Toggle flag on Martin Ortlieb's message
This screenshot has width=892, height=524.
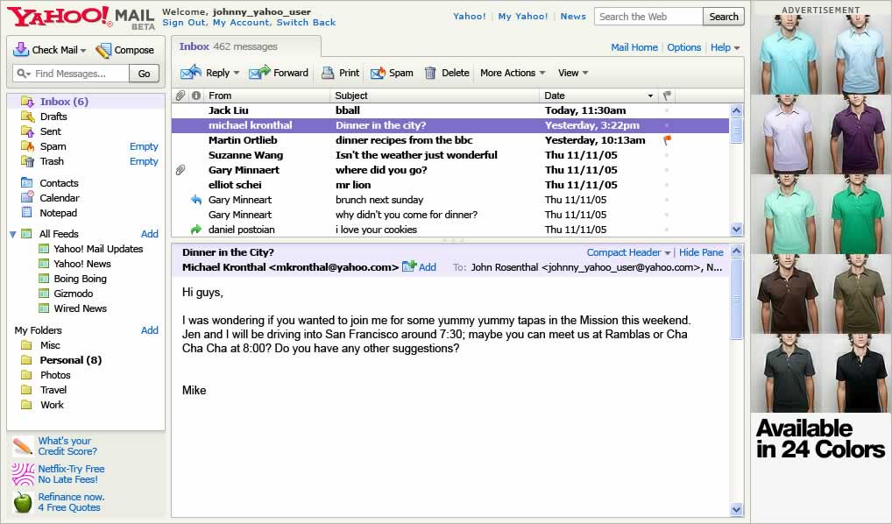(x=667, y=140)
